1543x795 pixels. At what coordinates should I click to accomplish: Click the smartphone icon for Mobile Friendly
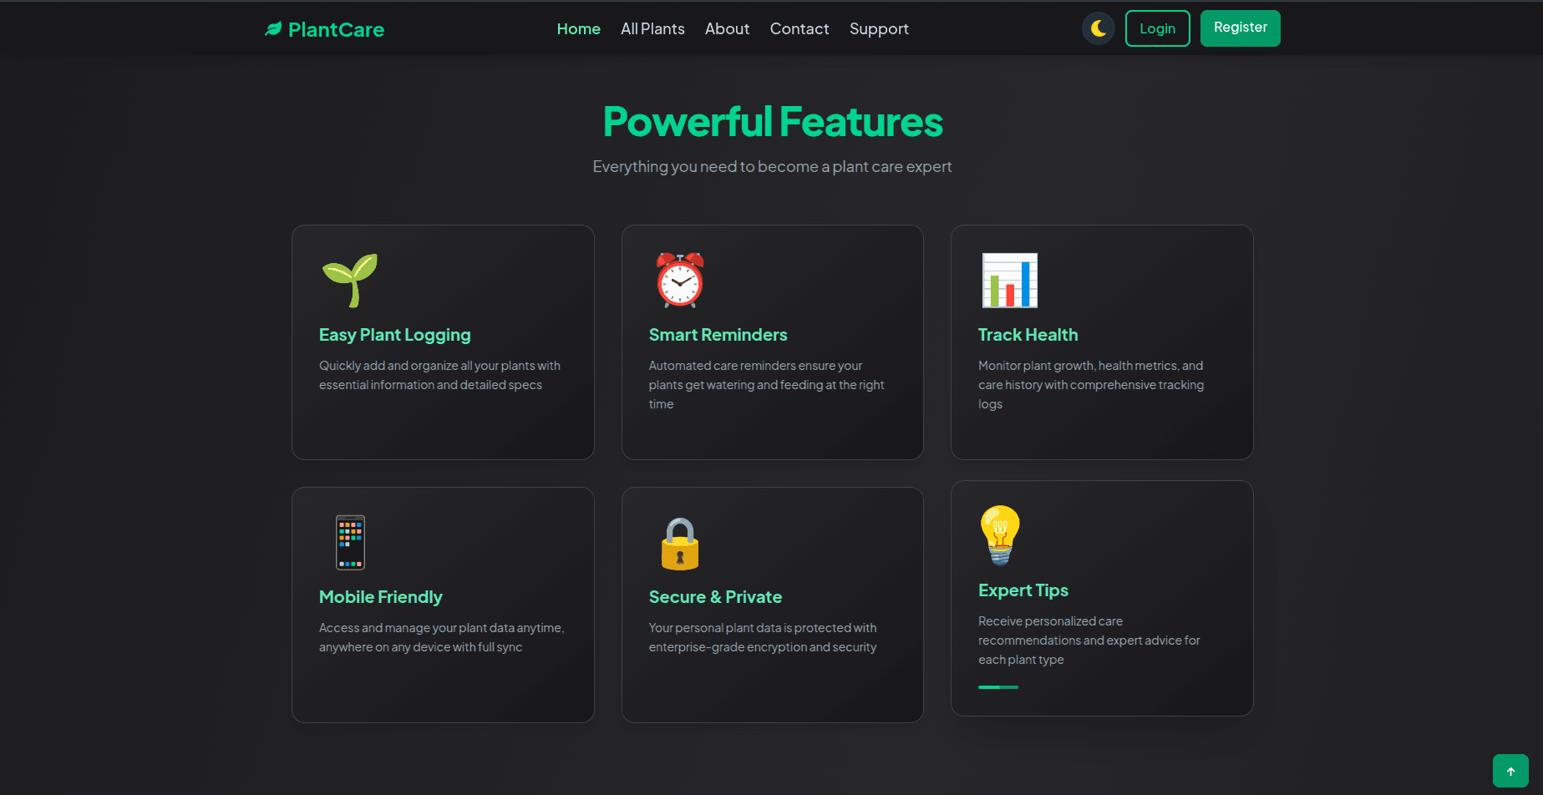pyautogui.click(x=350, y=543)
